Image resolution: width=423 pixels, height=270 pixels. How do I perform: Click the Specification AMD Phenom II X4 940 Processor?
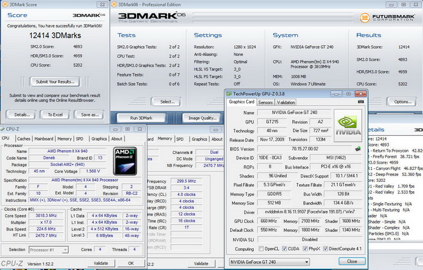point(85,180)
